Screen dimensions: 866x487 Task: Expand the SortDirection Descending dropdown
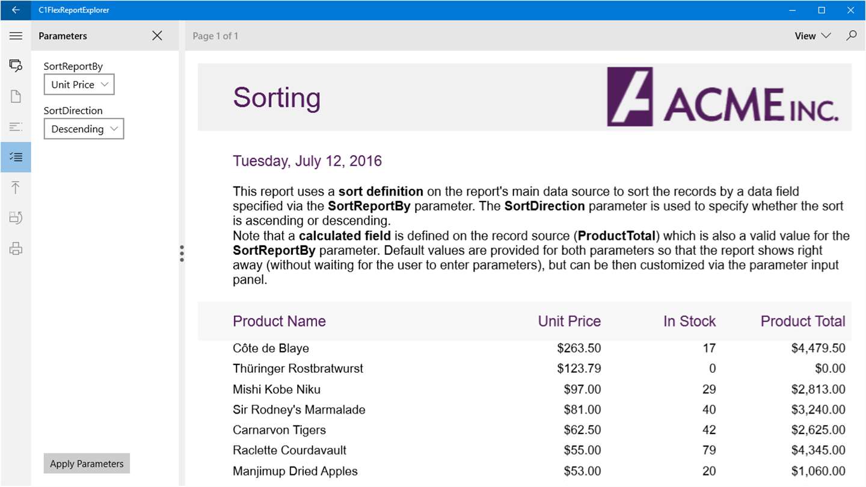[84, 129]
